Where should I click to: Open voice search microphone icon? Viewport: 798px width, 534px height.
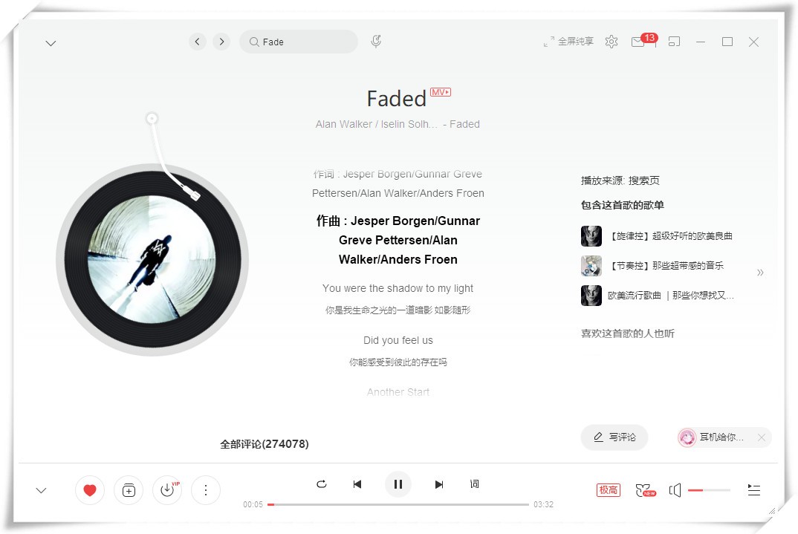376,41
